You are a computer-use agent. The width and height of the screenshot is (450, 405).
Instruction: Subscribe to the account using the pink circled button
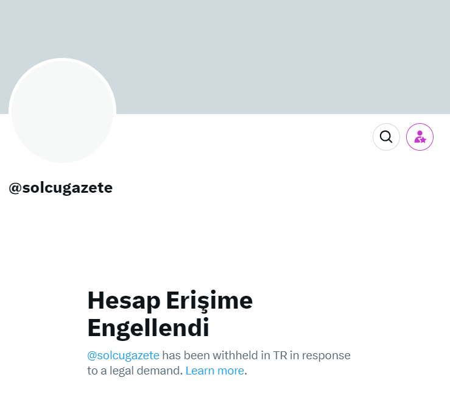point(420,137)
